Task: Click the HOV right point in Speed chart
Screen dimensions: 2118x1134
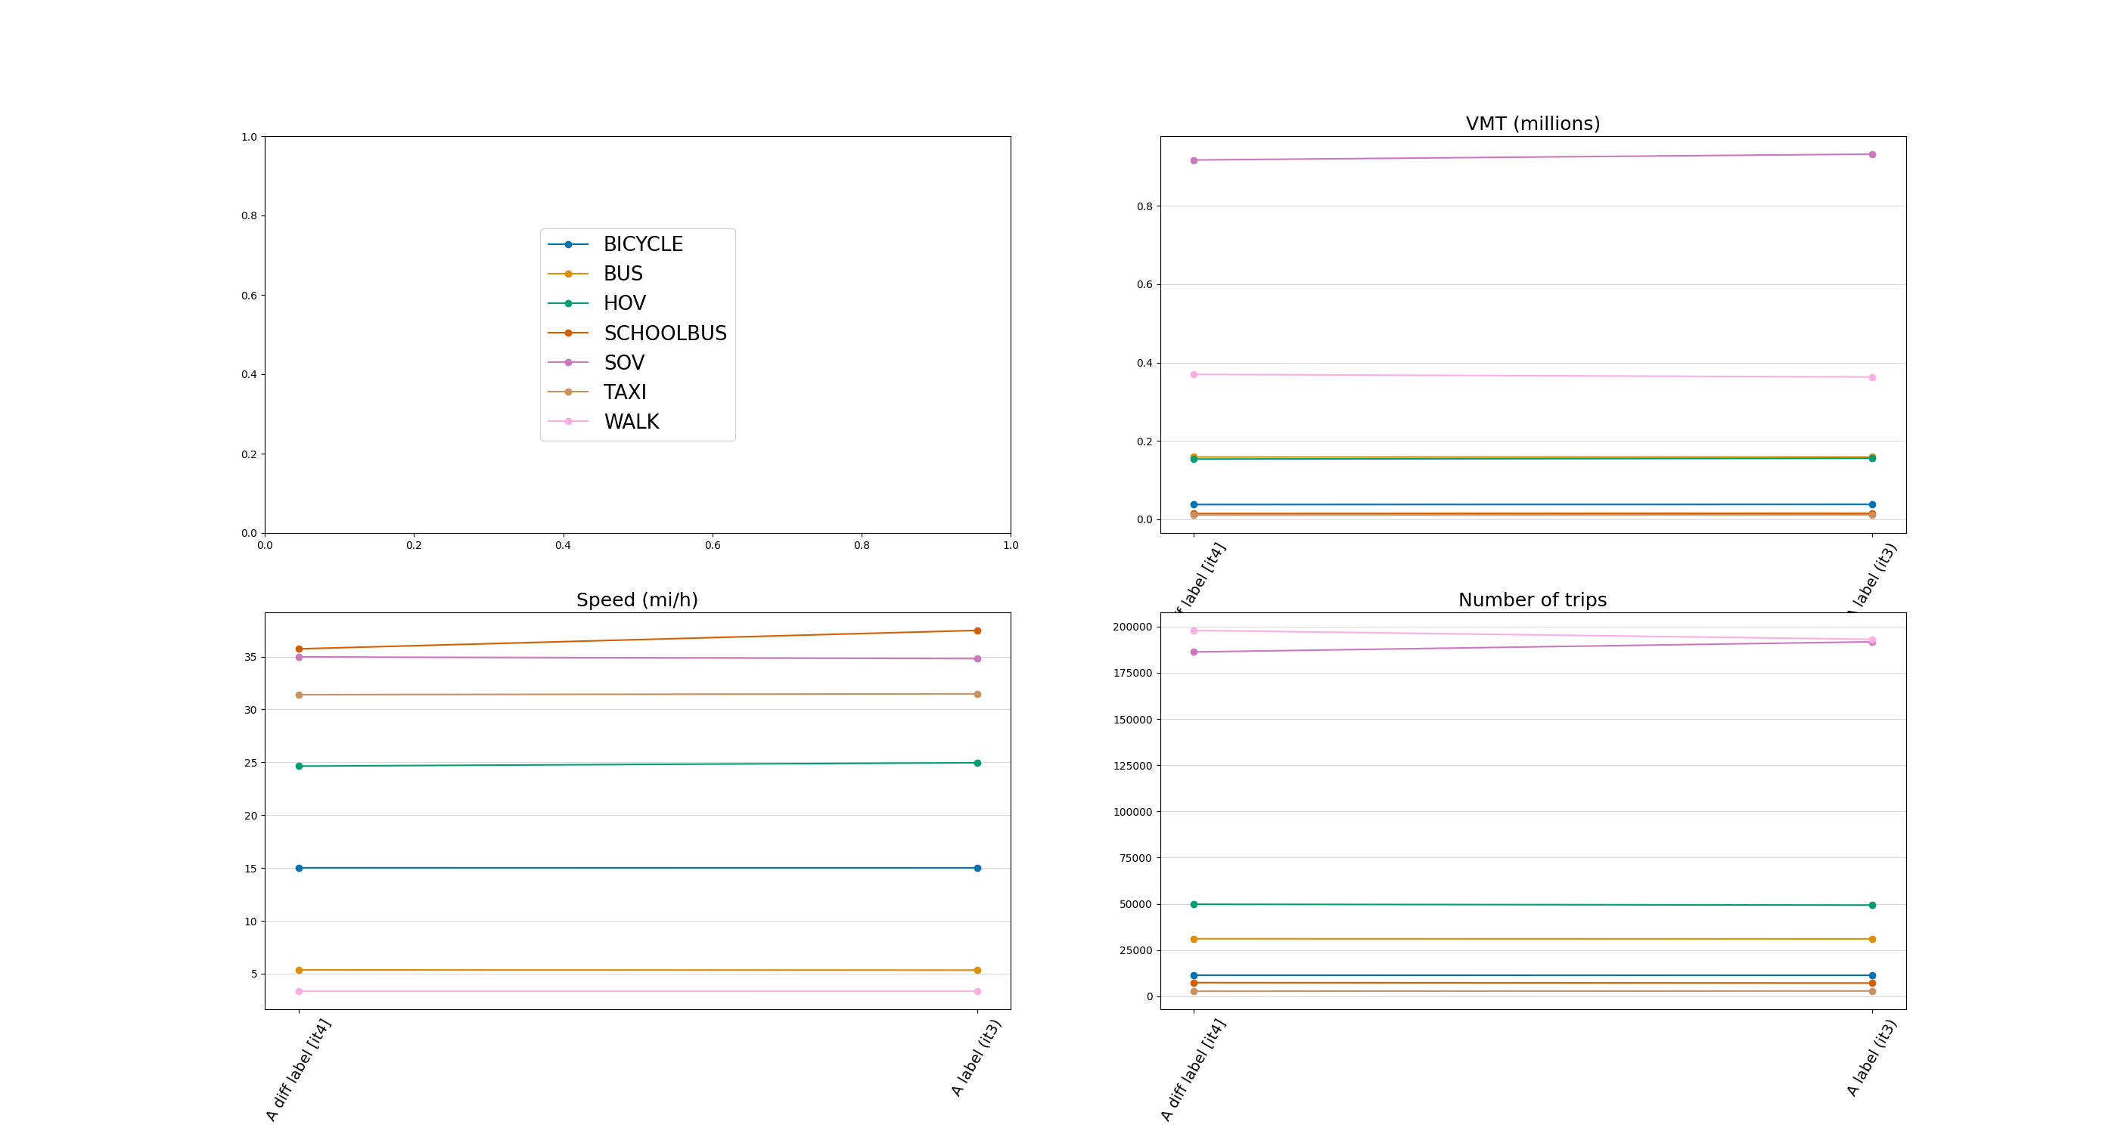Action: click(977, 764)
